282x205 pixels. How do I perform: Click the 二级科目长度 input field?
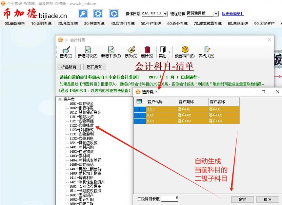click(170, 199)
